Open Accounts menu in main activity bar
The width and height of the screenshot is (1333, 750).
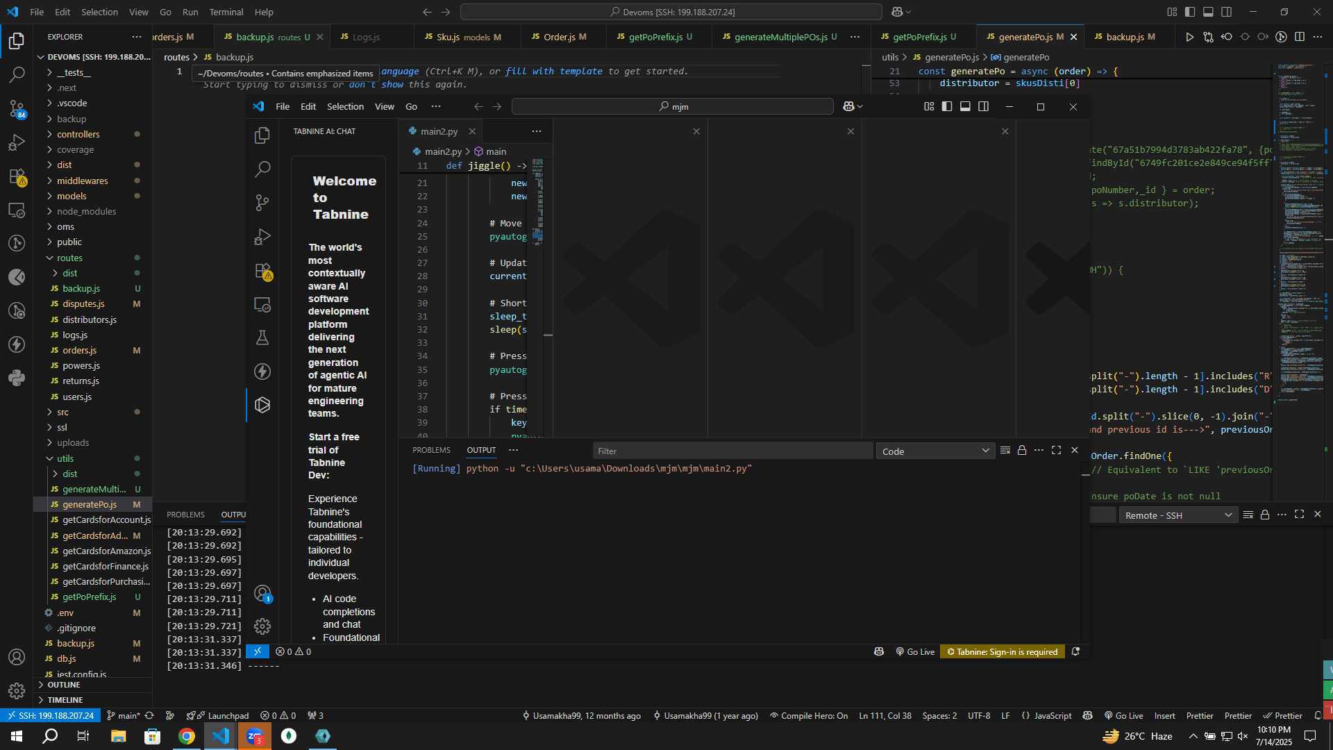point(17,657)
